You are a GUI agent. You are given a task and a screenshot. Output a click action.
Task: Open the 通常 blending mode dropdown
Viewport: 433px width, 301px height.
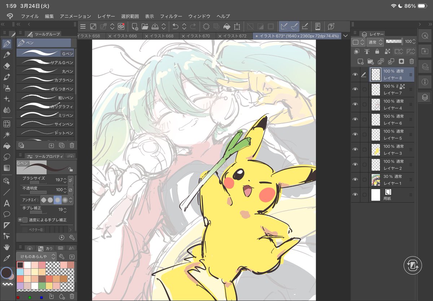(x=375, y=42)
